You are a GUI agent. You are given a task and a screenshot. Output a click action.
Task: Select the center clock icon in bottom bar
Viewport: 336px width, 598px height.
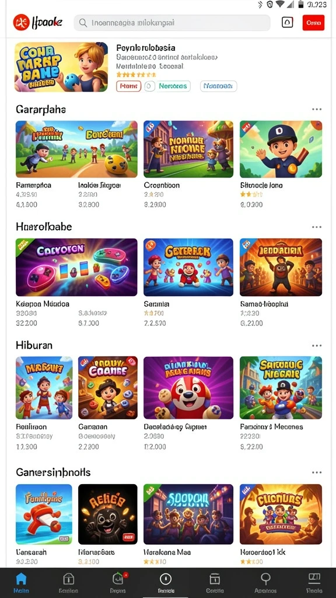[165, 583]
